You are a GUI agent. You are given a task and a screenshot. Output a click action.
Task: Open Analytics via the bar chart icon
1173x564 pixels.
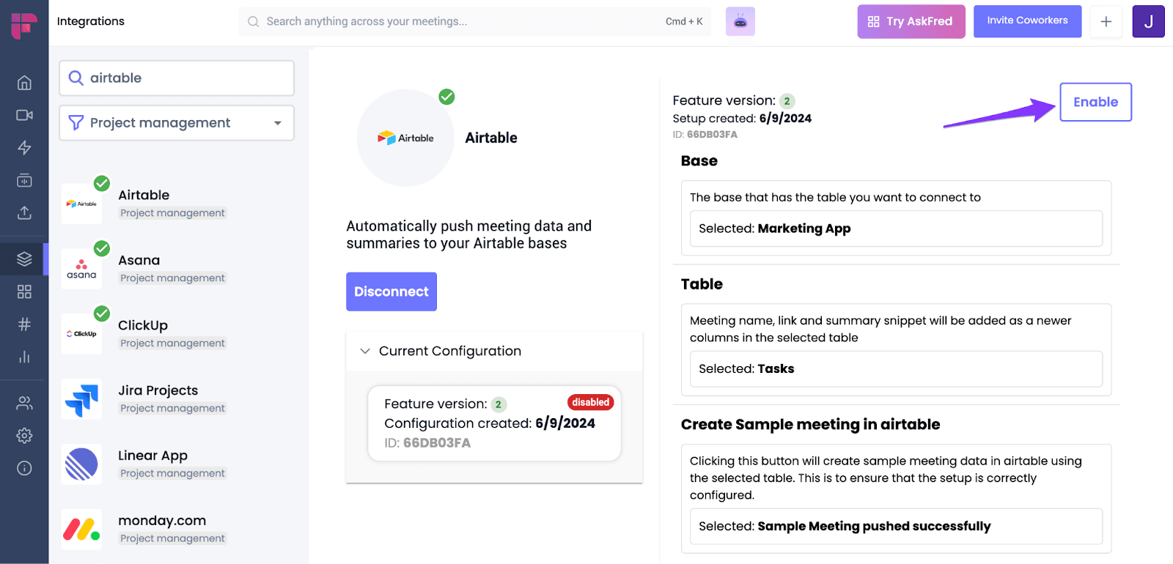coord(24,357)
